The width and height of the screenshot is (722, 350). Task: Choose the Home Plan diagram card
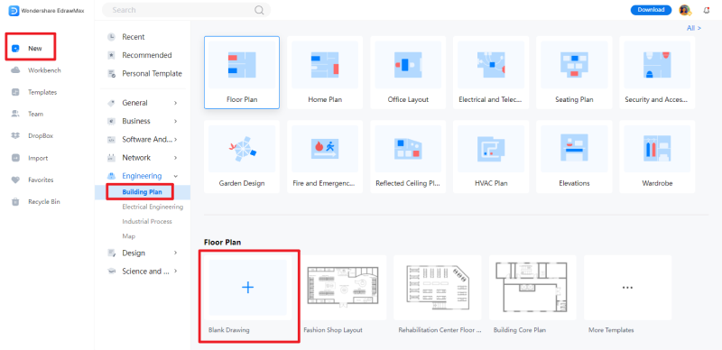click(x=325, y=72)
